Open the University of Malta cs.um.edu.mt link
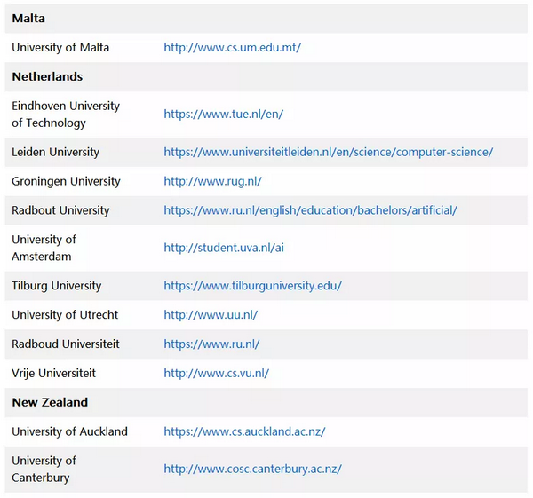533x498 pixels. click(x=232, y=48)
